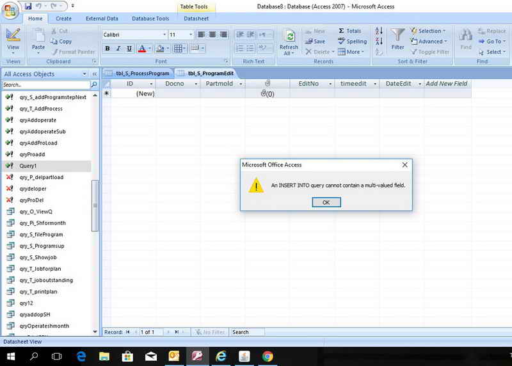Close the Microsoft Office Access dialog
512x366 pixels.
coord(405,165)
